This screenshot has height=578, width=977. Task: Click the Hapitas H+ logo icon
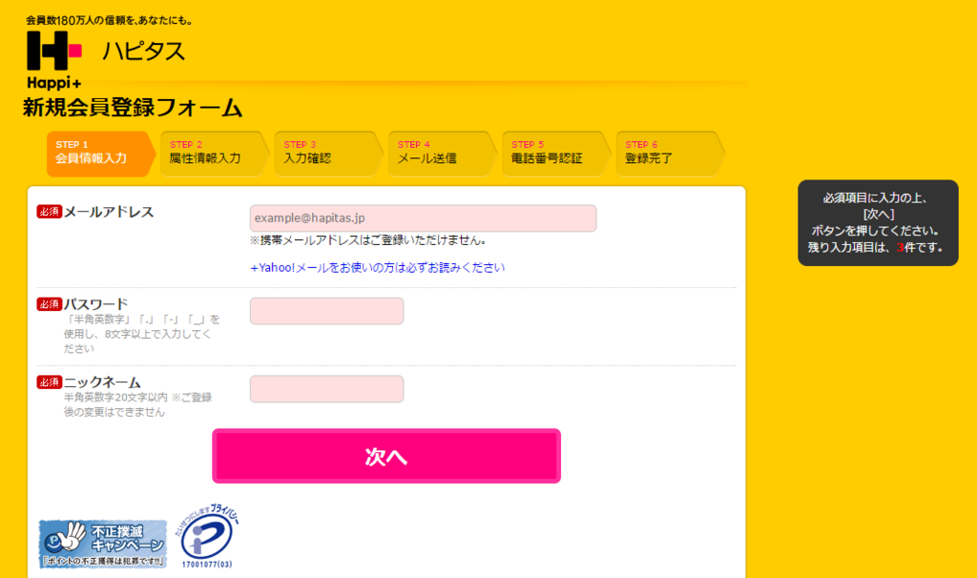54,60
